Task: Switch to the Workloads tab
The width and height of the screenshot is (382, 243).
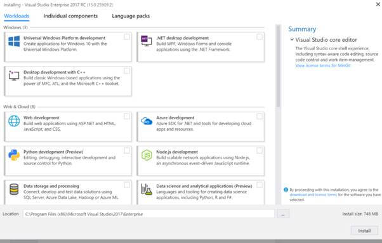Action: 16,16
